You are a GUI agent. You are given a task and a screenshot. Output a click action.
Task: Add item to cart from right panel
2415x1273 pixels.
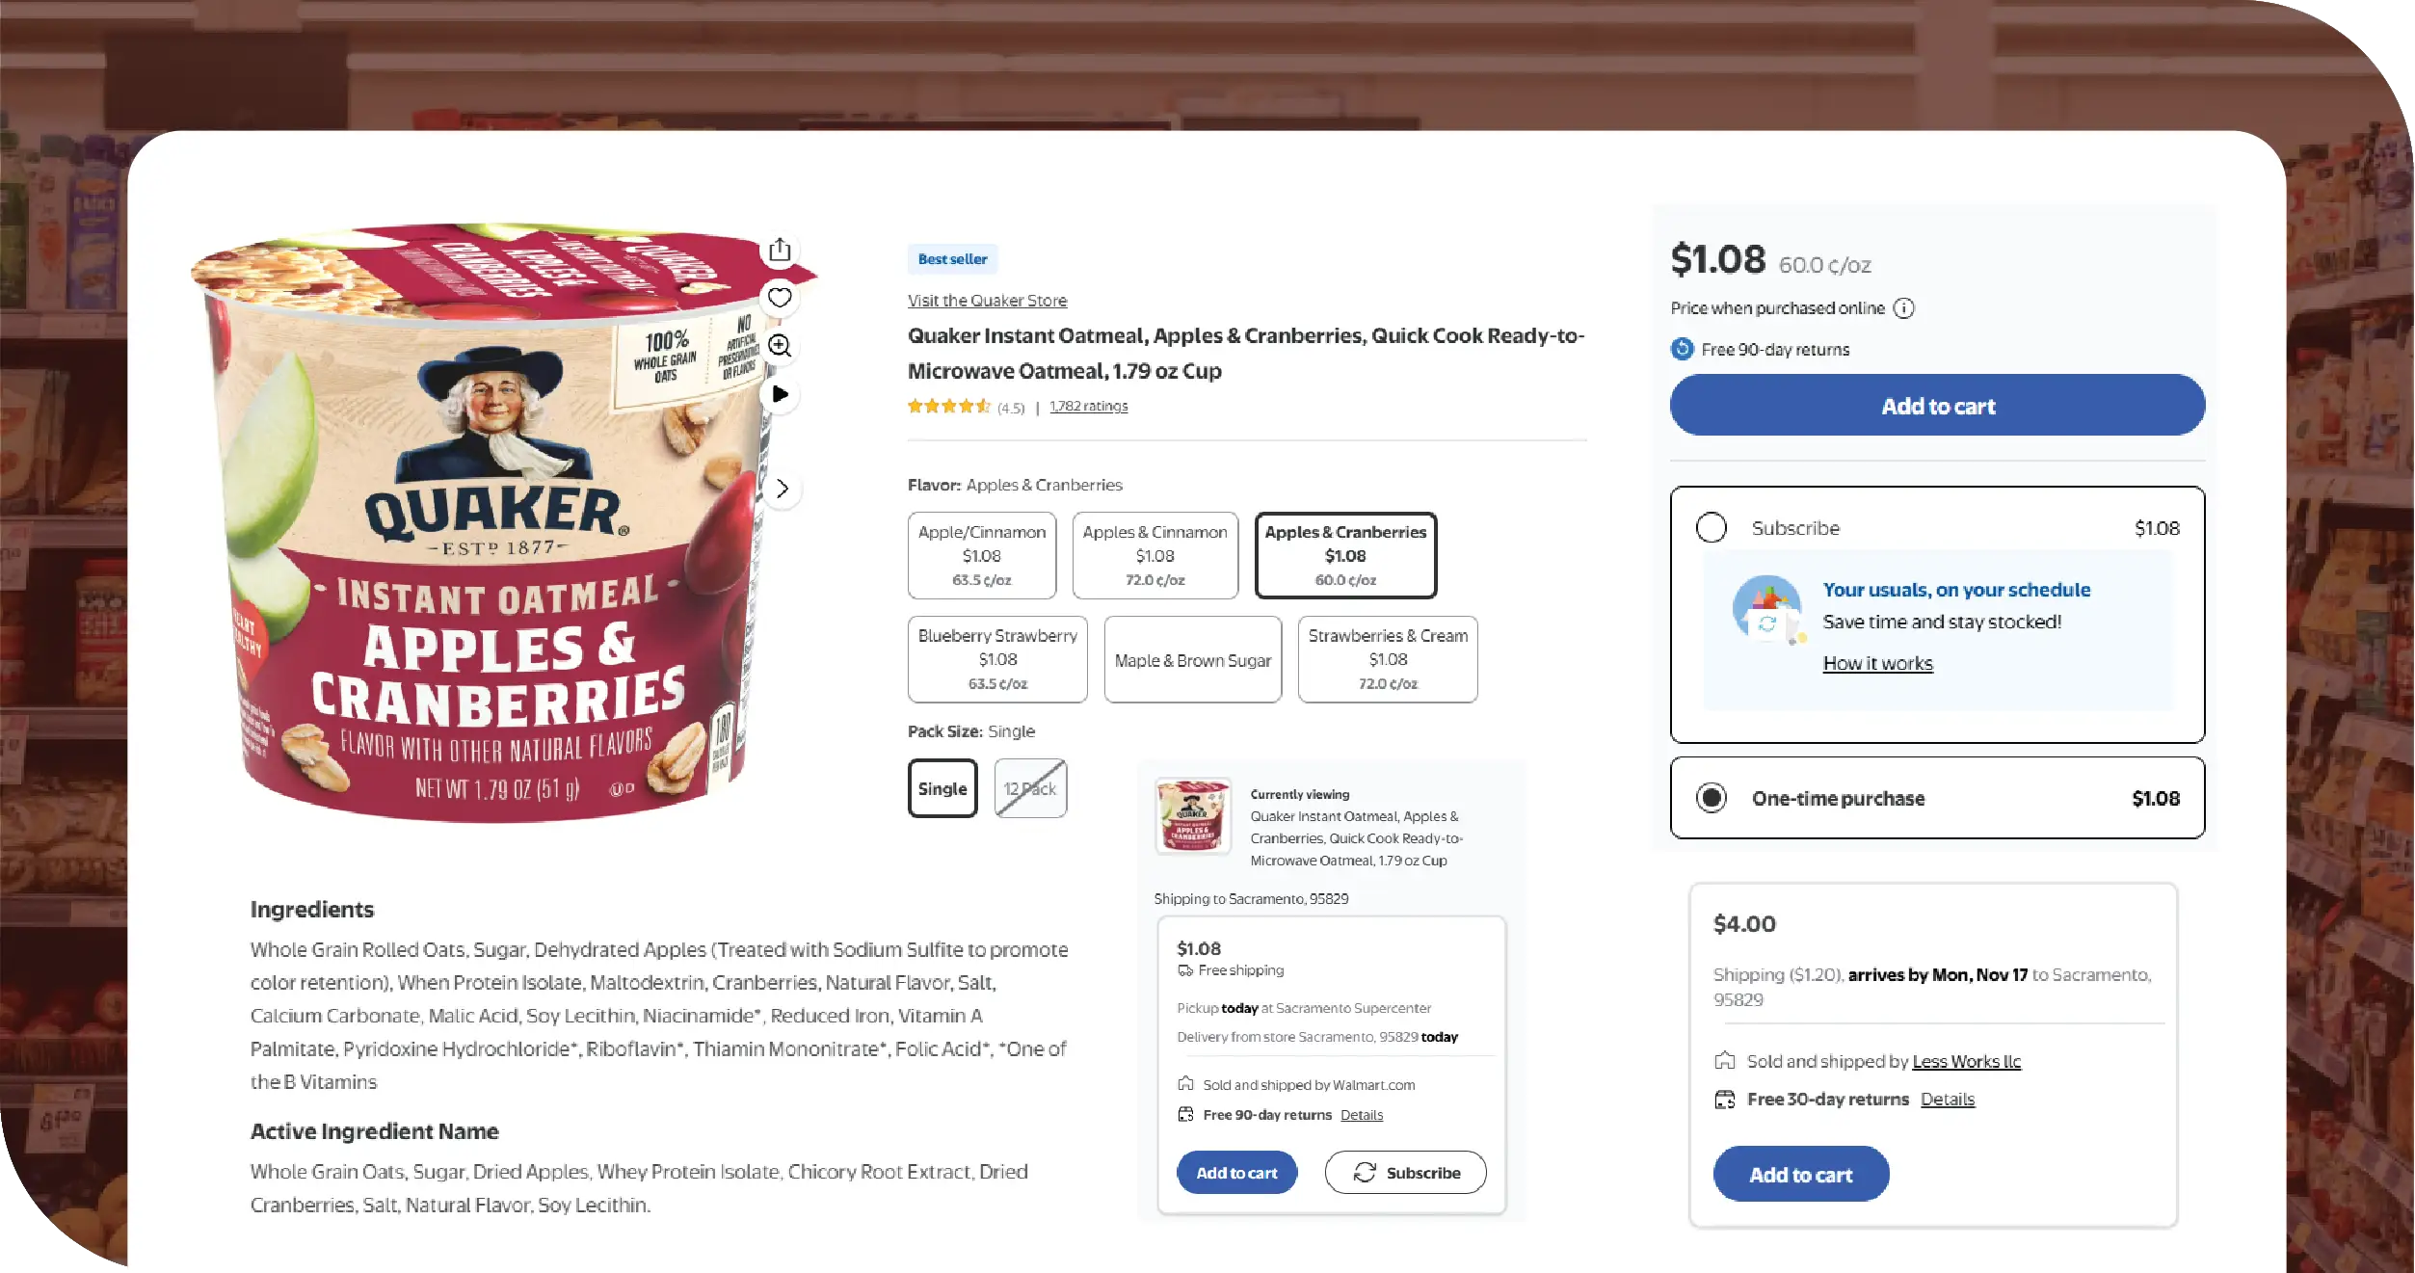pyautogui.click(x=1937, y=405)
